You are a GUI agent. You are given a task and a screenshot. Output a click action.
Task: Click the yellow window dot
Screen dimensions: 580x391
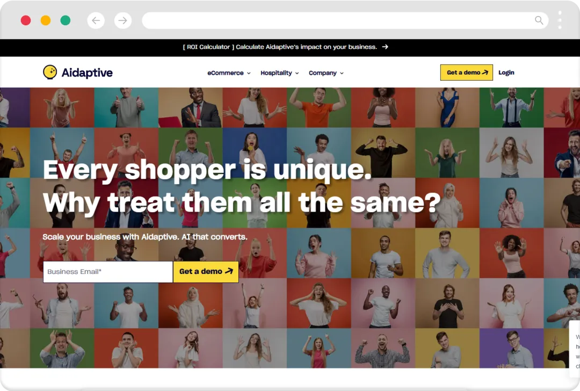pyautogui.click(x=46, y=20)
